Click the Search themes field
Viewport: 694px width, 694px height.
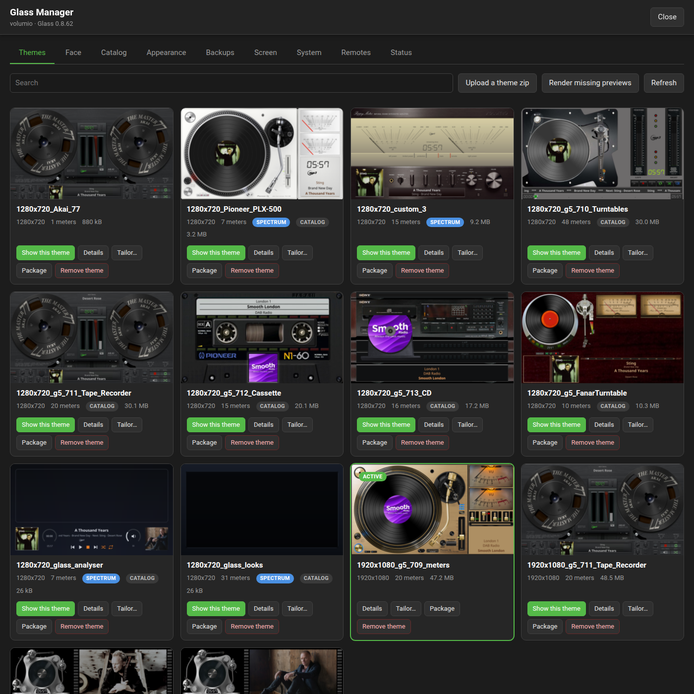click(231, 83)
